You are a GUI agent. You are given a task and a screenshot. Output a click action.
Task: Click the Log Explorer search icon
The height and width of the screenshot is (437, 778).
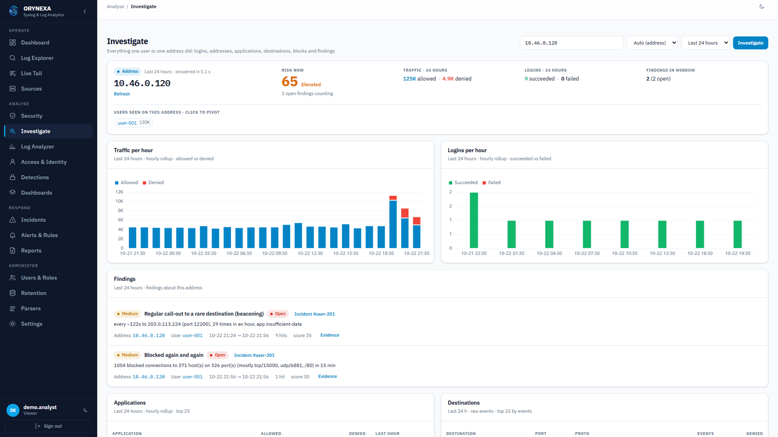pos(13,58)
